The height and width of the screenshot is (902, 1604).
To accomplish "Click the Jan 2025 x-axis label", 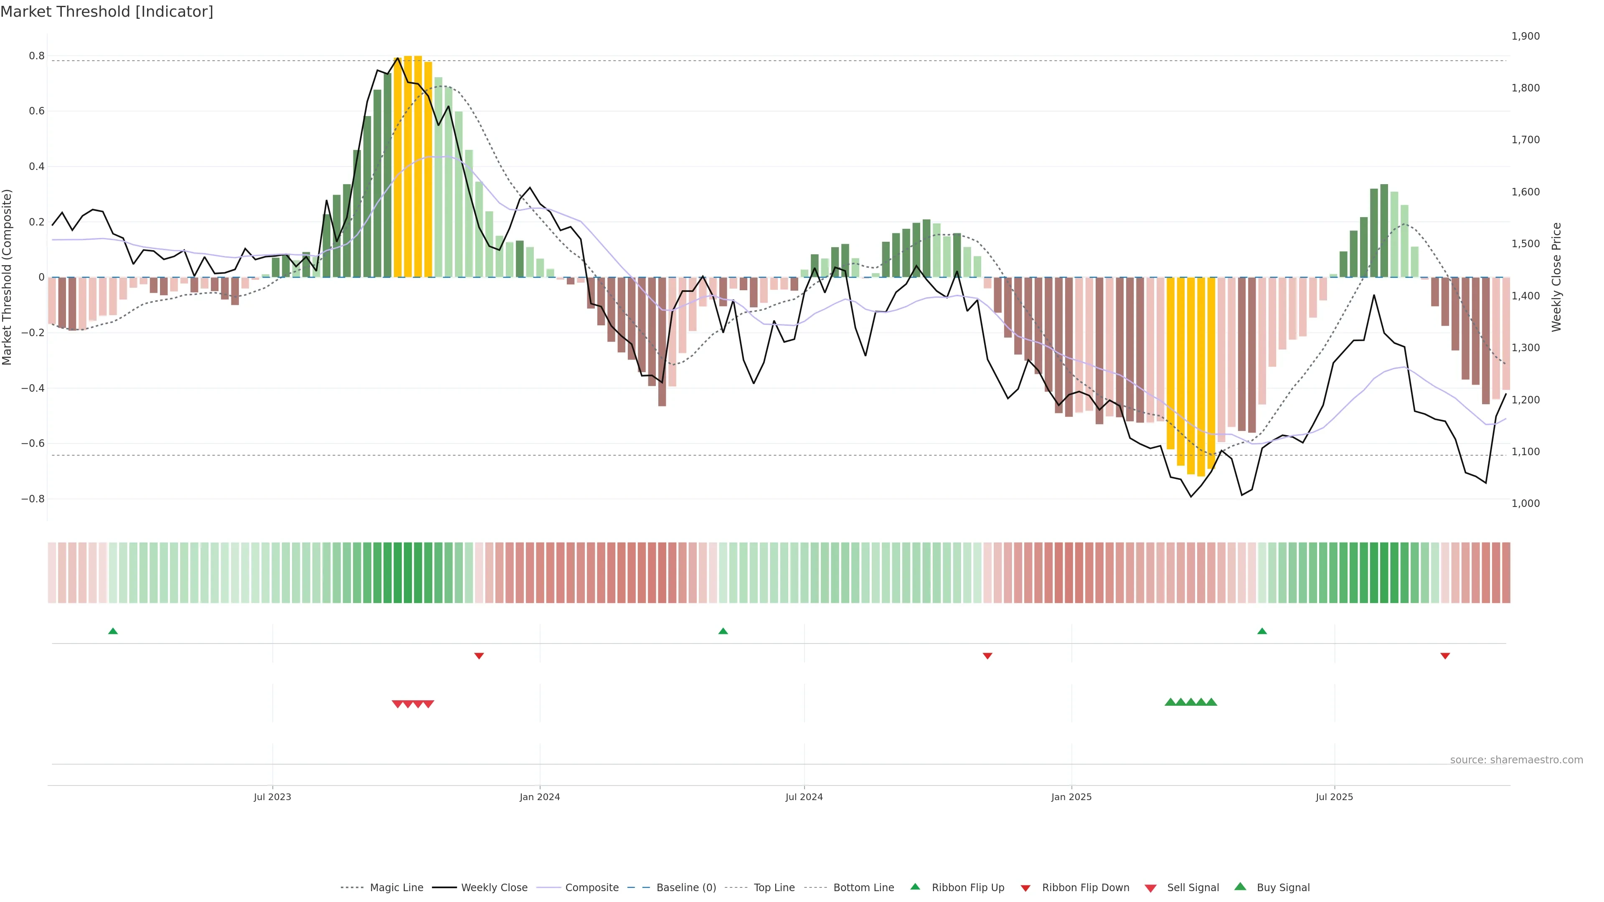I will click(1071, 797).
